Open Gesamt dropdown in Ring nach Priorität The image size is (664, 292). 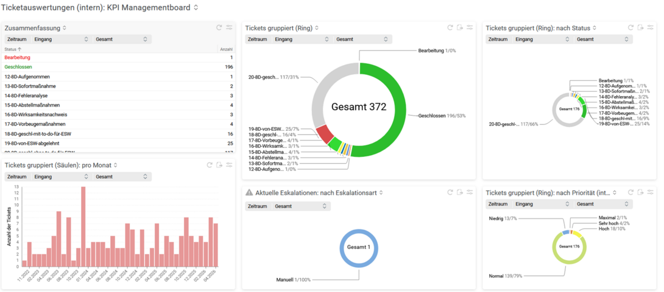[x=603, y=204]
